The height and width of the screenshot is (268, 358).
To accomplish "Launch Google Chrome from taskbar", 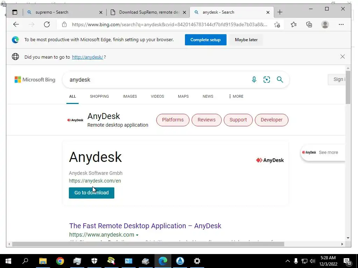I will click(60, 261).
